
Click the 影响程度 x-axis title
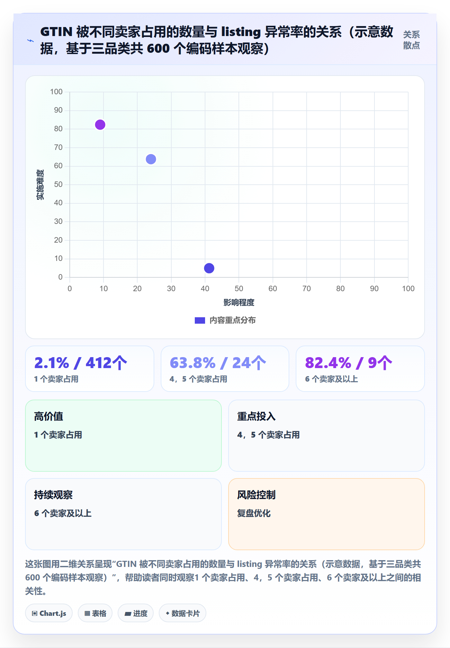tap(239, 302)
